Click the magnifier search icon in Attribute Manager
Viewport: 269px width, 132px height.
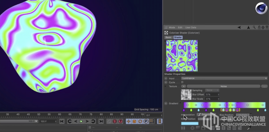click(254, 27)
